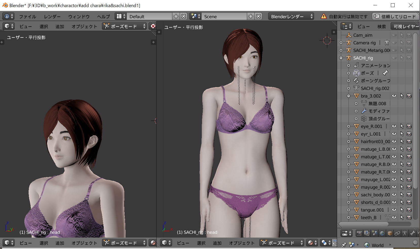This screenshot has height=249, width=420.
Task: Expand the Camera rig outliner entry
Action: click(341, 43)
